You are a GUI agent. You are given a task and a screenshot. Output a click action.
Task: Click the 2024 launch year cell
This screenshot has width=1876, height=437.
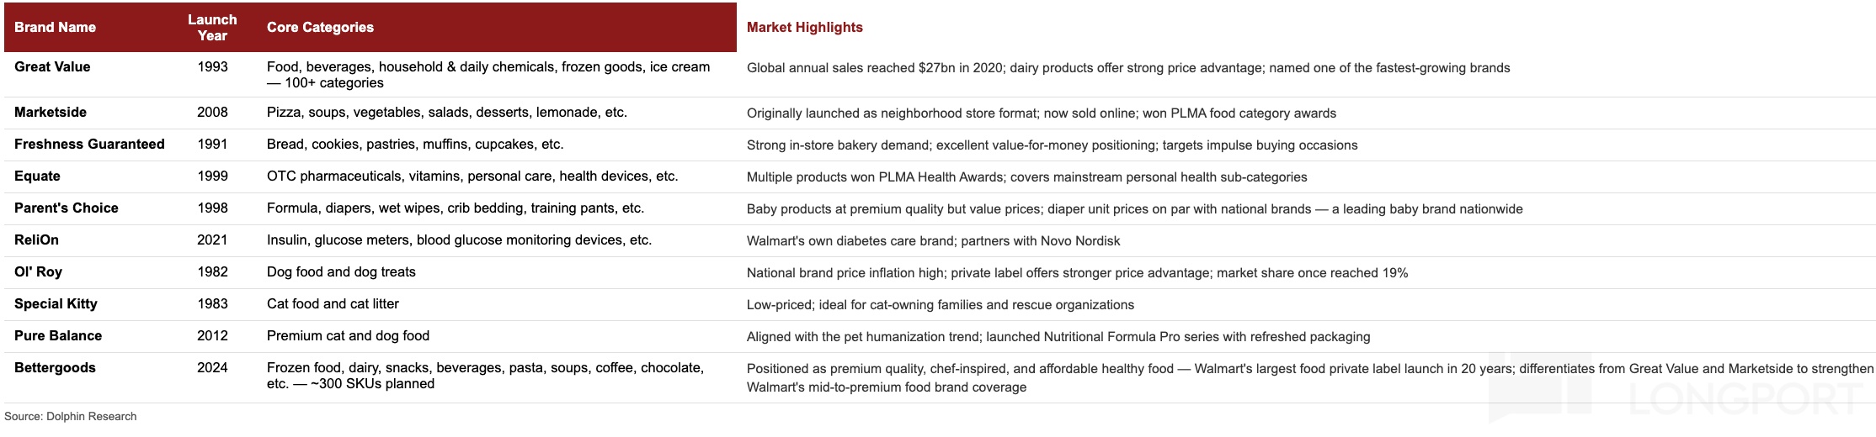pos(212,367)
